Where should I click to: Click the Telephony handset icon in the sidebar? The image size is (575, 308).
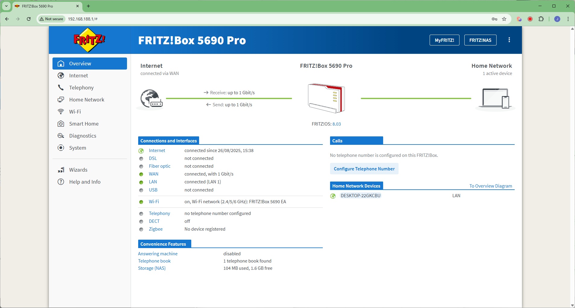pyautogui.click(x=61, y=88)
